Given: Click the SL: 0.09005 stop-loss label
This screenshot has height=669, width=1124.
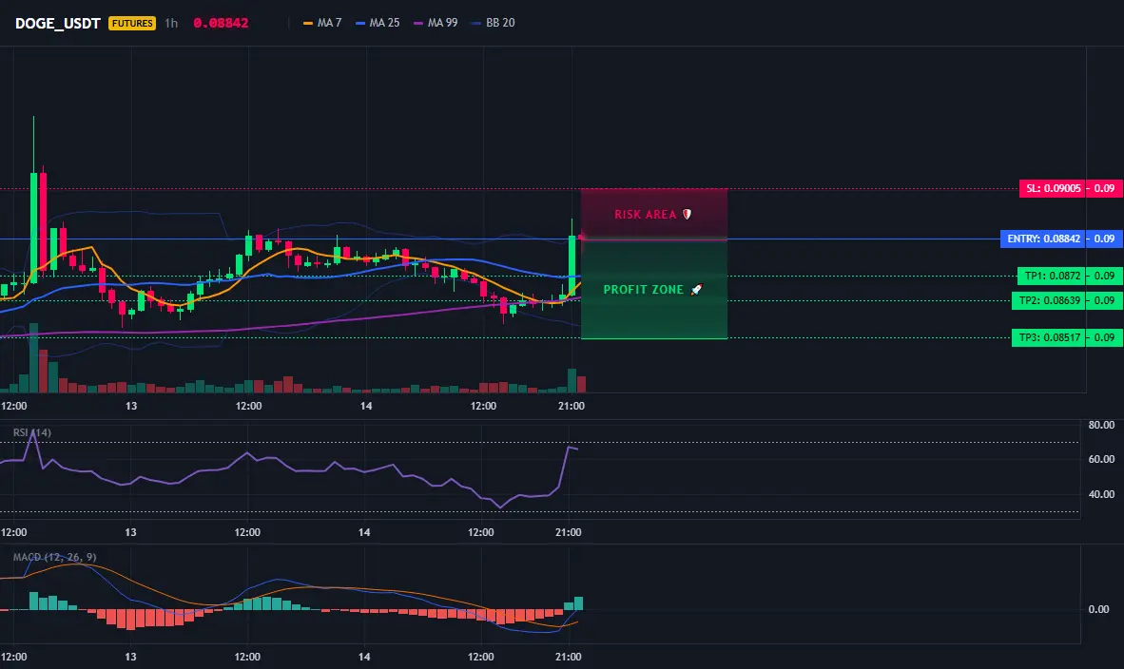Looking at the screenshot, I should 1053,188.
